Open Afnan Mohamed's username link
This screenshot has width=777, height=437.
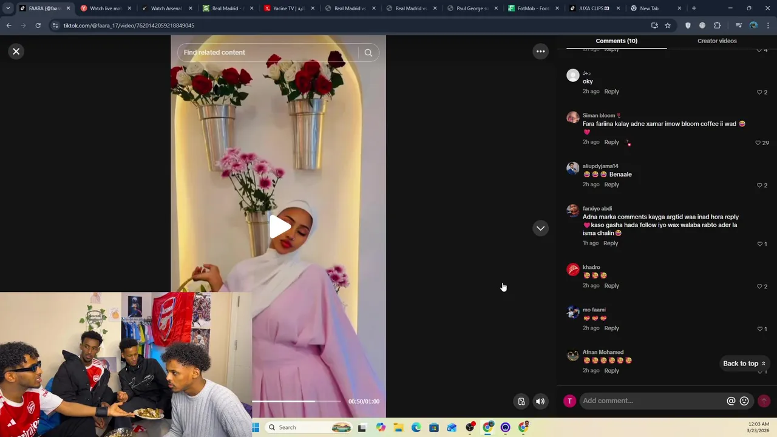603,353
